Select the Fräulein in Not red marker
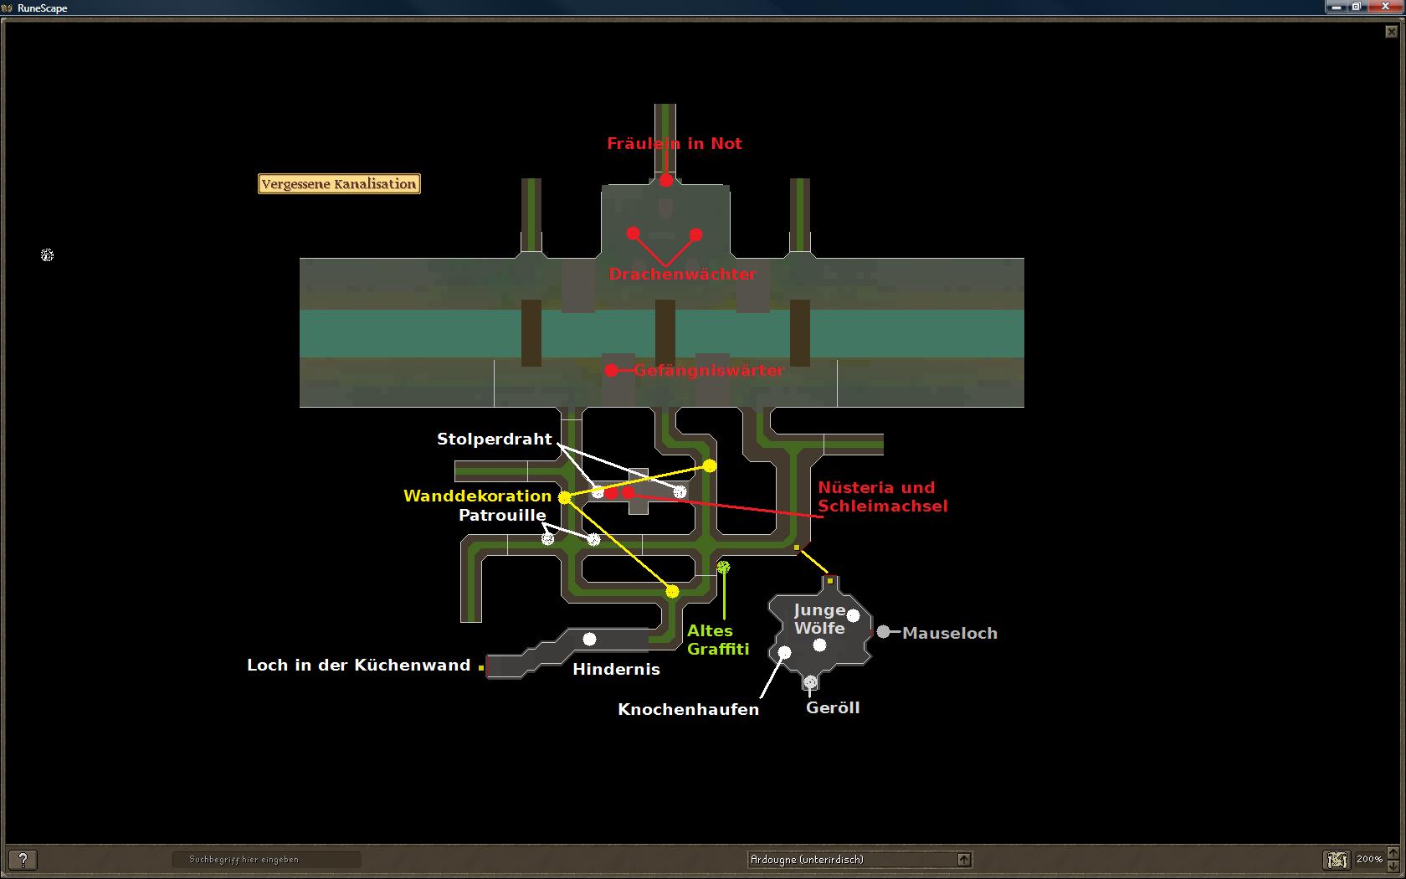The height and width of the screenshot is (879, 1406). (665, 180)
